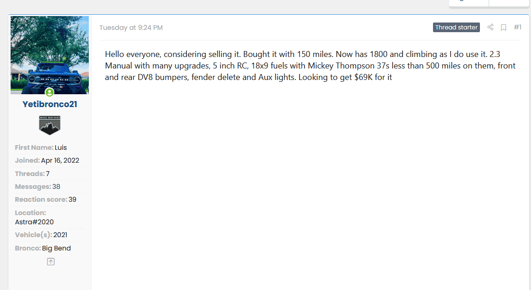
Task: Click the partially visible right button at top right
Action: coord(508,3)
